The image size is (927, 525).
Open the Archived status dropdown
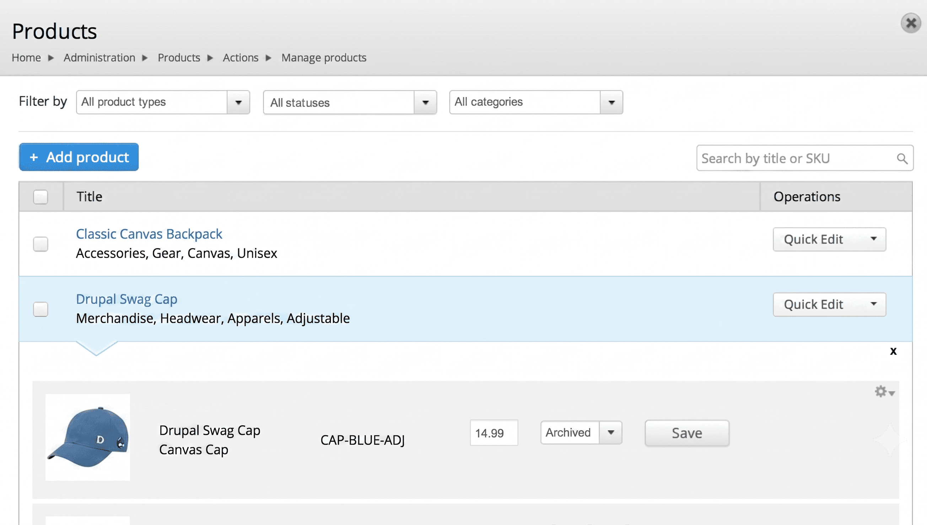coord(581,432)
